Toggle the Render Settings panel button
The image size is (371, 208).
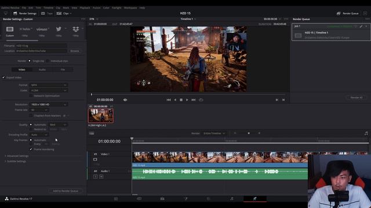point(25,13)
